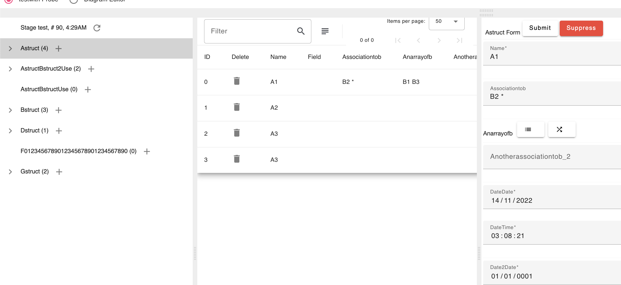Click the top panel drag handle dots
This screenshot has width=621, height=285.
(x=486, y=13)
